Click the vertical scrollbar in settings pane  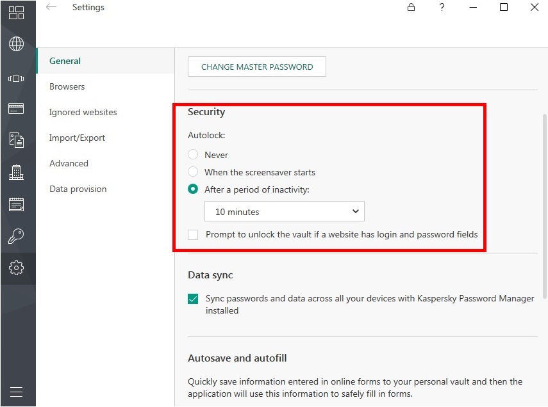pos(545,206)
